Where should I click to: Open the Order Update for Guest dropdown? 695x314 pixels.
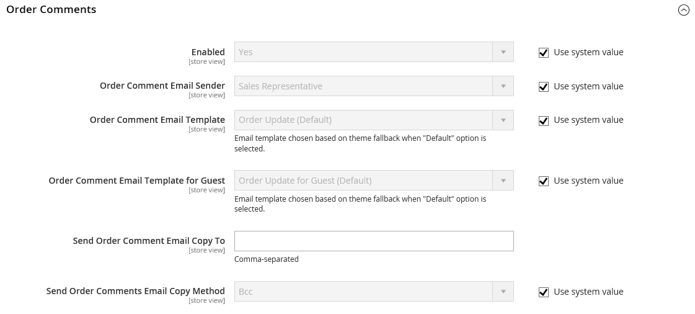pyautogui.click(x=374, y=181)
